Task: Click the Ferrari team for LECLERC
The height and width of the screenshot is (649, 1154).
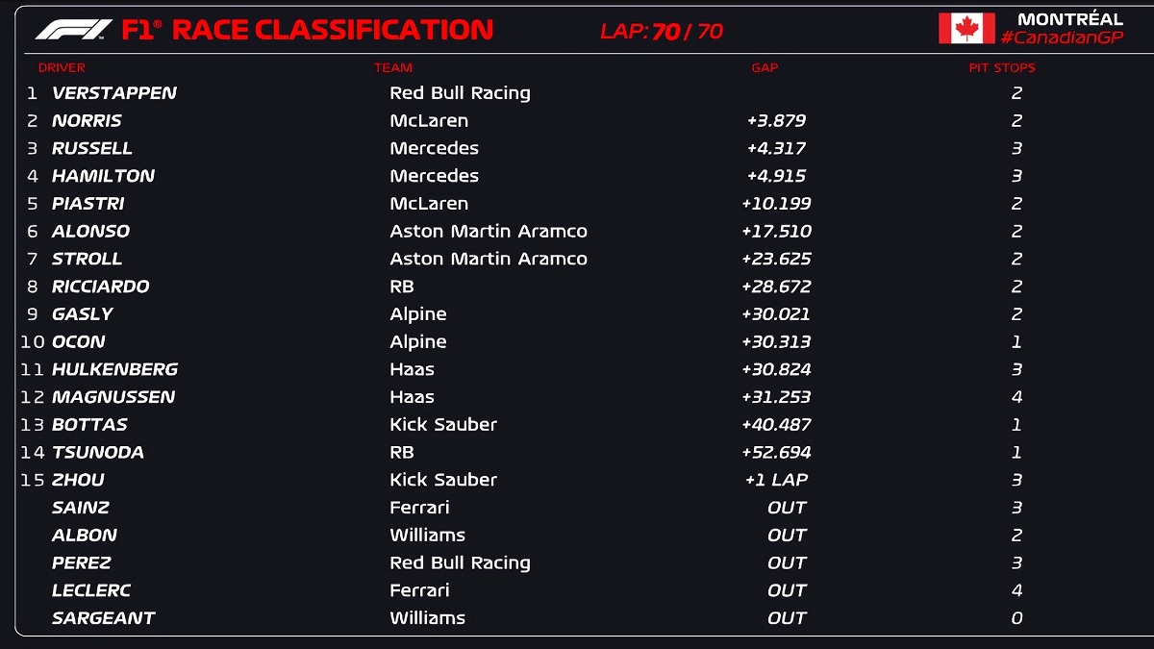Action: (419, 590)
